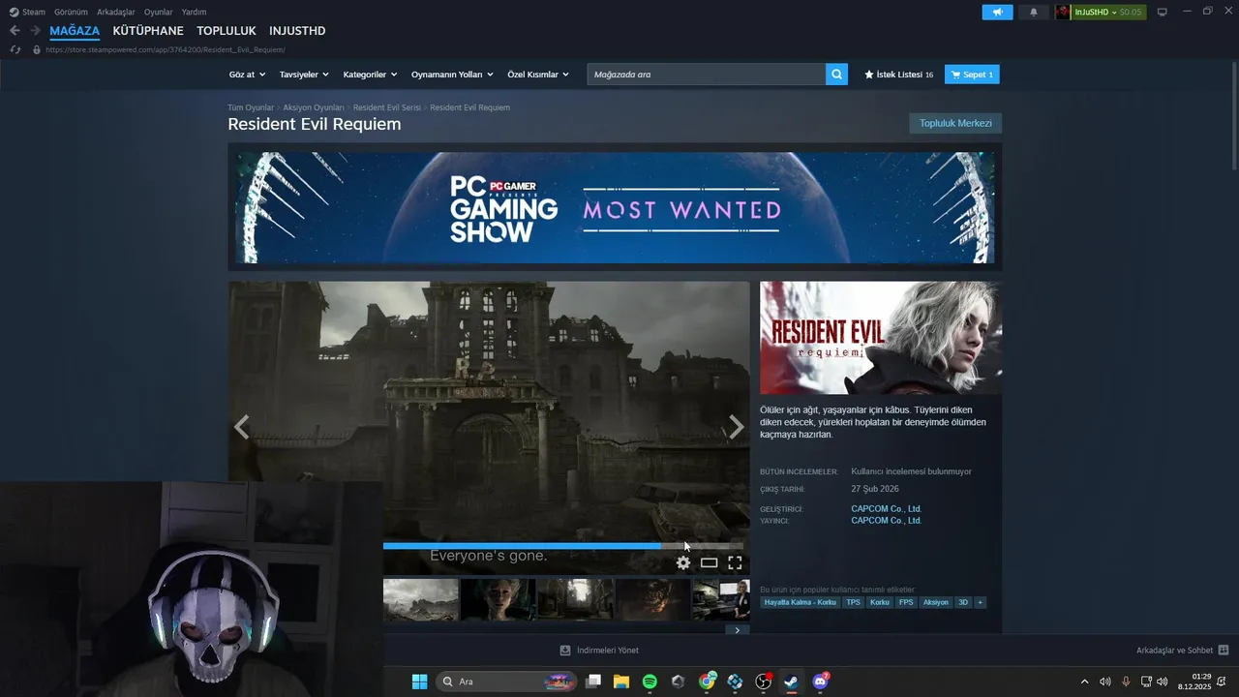Click the Aksiyon tag

936,602
